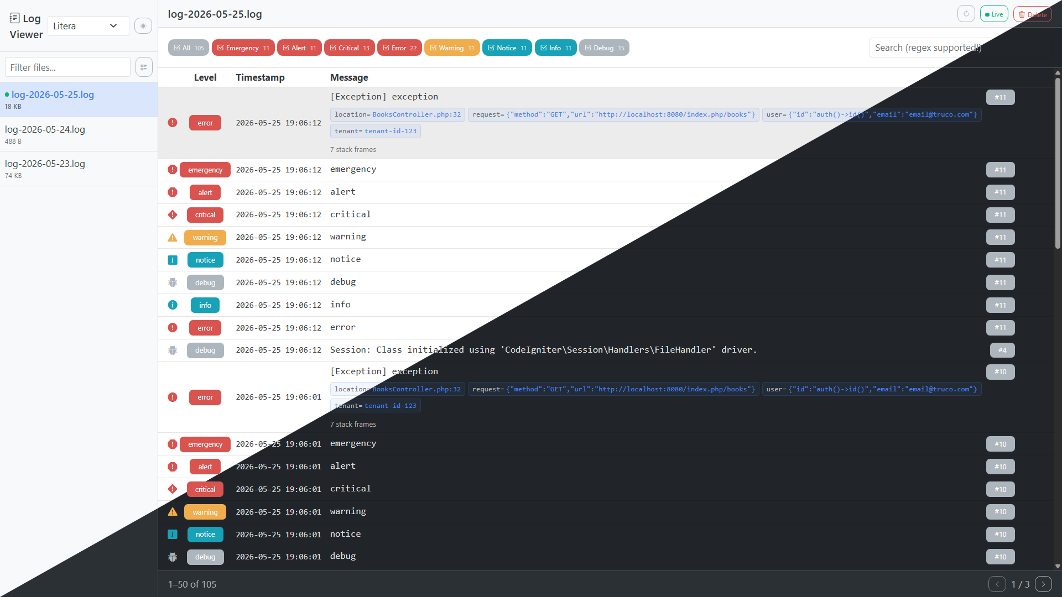The height and width of the screenshot is (597, 1062).
Task: Toggle the All 105 level filter
Action: (189, 48)
